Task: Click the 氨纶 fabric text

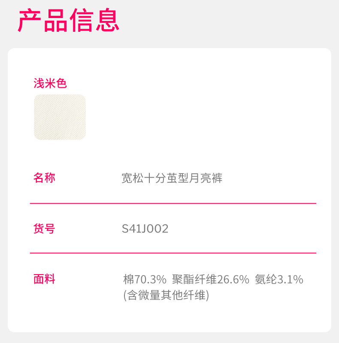Action: point(266,280)
